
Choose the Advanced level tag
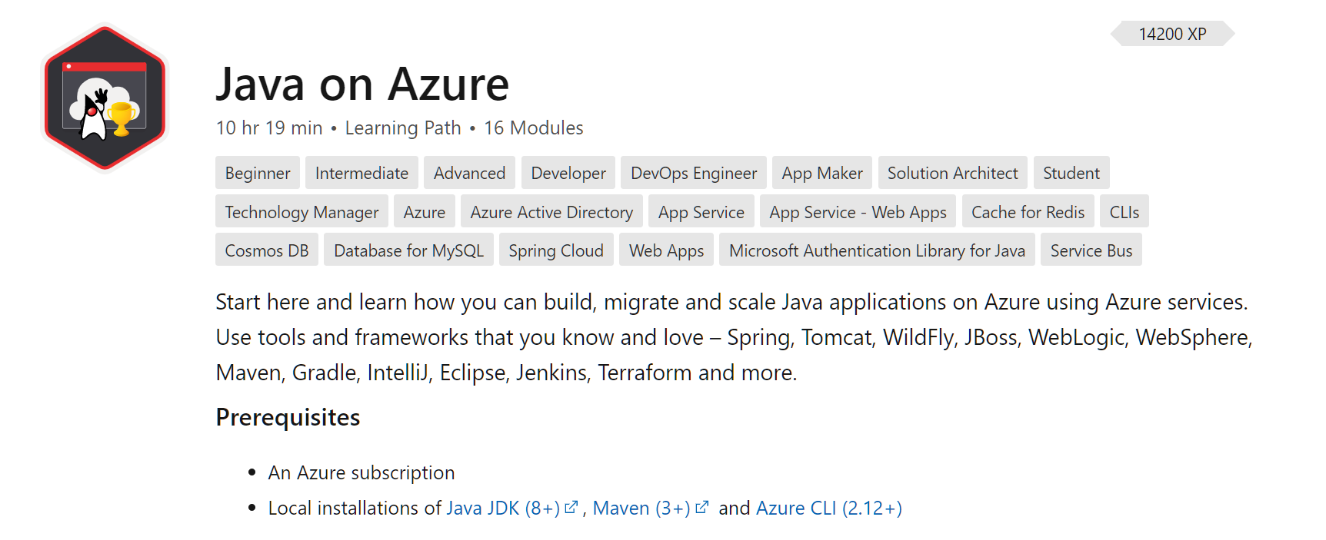(469, 173)
